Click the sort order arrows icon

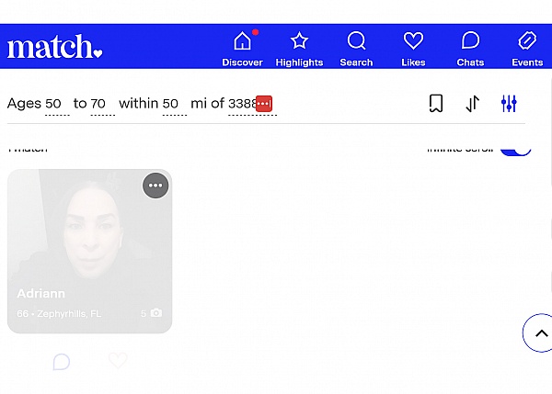[x=472, y=104]
